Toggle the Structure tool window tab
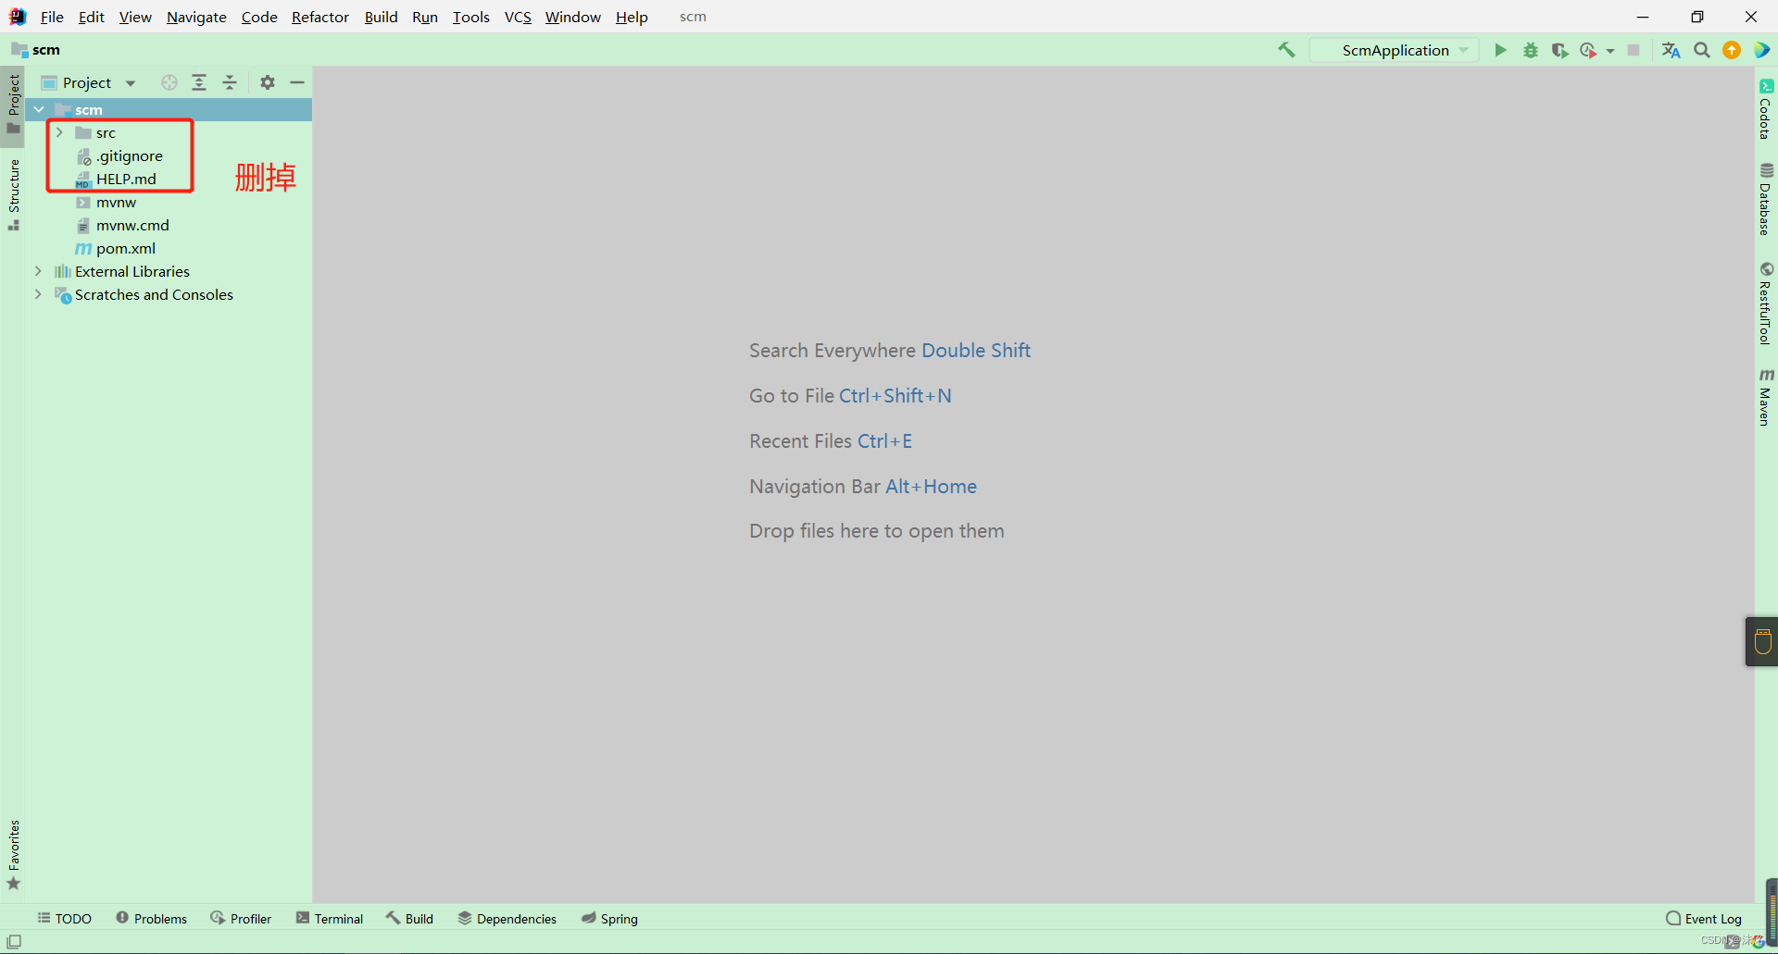This screenshot has height=954, width=1778. (x=13, y=194)
